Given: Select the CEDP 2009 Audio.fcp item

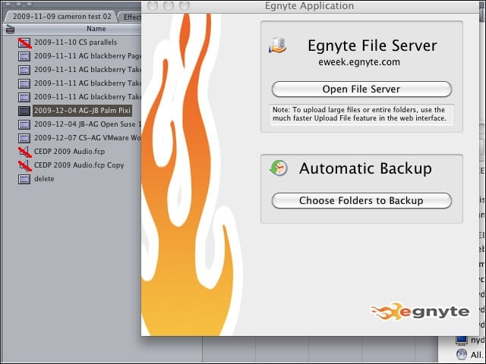Looking at the screenshot, I should click(x=69, y=152).
